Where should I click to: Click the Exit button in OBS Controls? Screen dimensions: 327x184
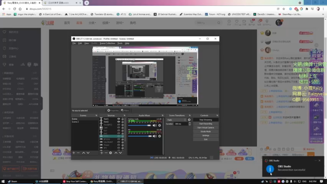(206, 139)
